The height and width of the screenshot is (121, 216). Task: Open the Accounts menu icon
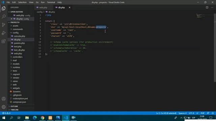coord(4,99)
